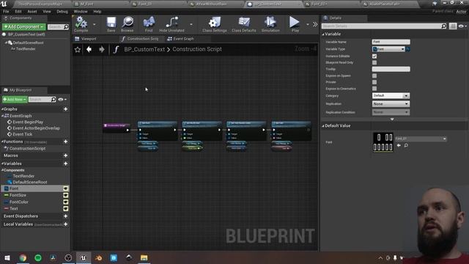Start Simulation
This screenshot has width=469, height=264.
270,24
